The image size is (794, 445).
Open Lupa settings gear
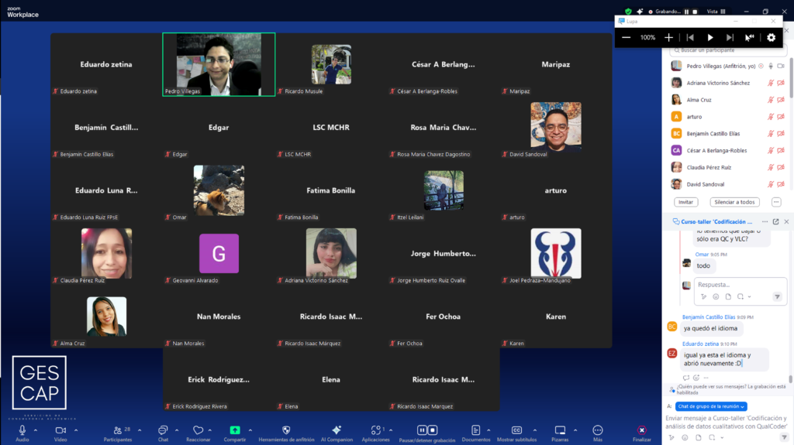click(x=771, y=37)
